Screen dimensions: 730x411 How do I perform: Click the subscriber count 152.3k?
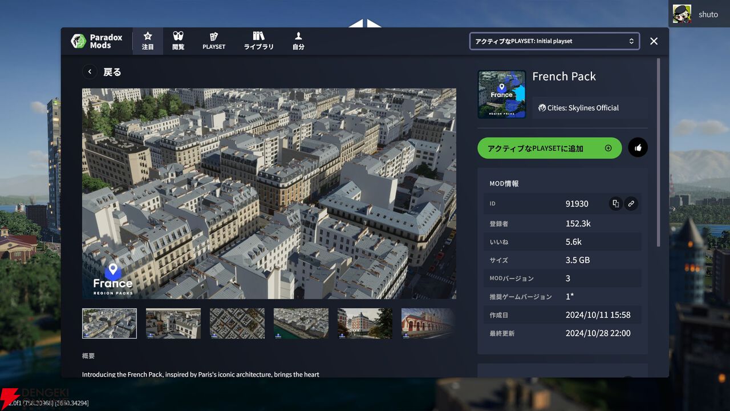578,223
